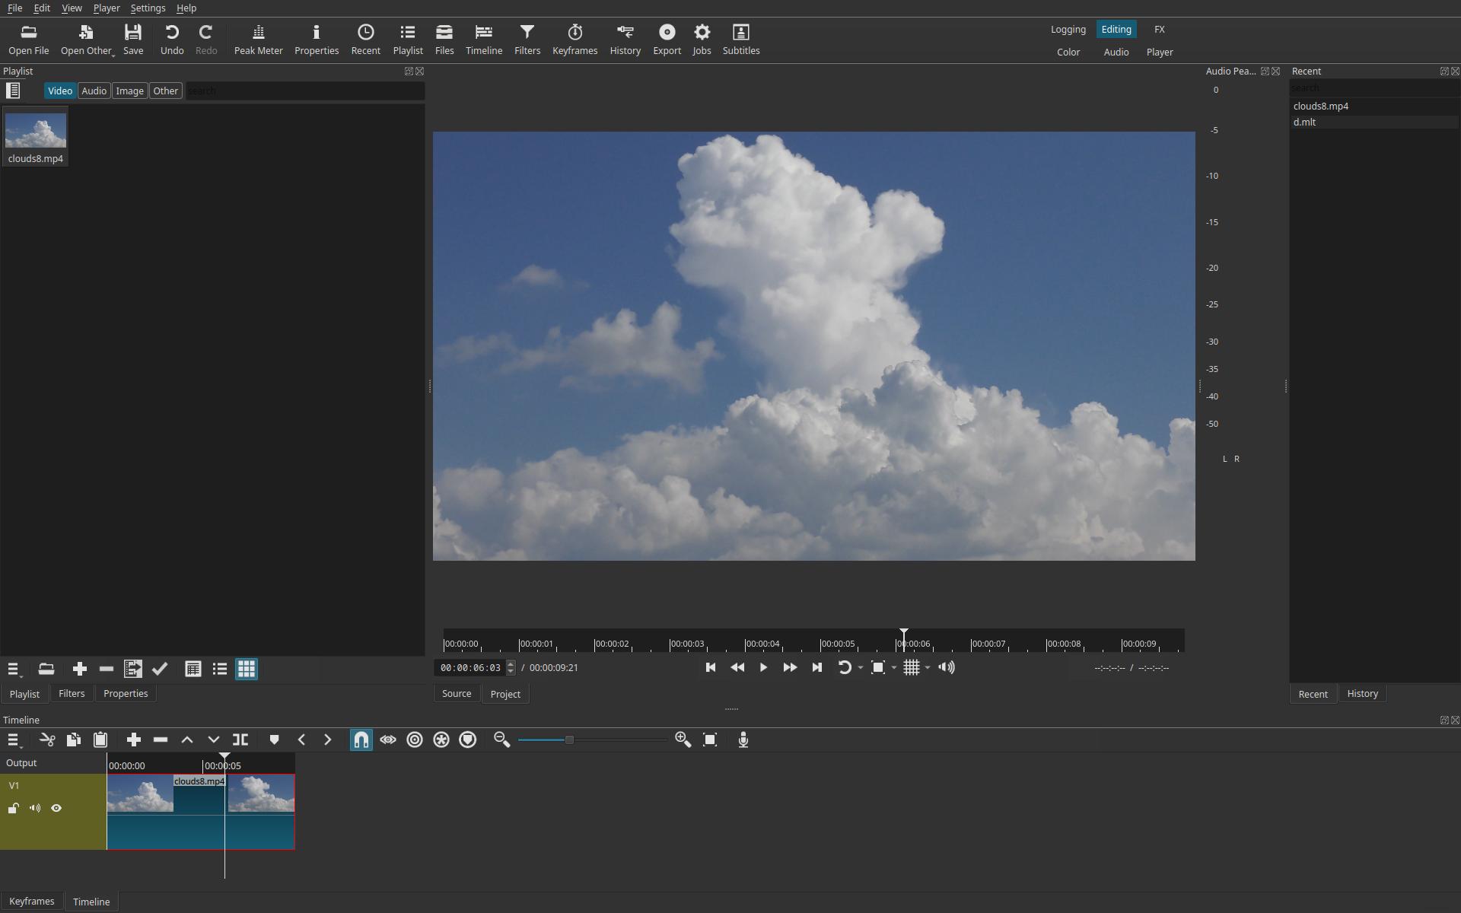Open the Keyframes toolbar button
This screenshot has height=913, width=1461.
[x=575, y=39]
